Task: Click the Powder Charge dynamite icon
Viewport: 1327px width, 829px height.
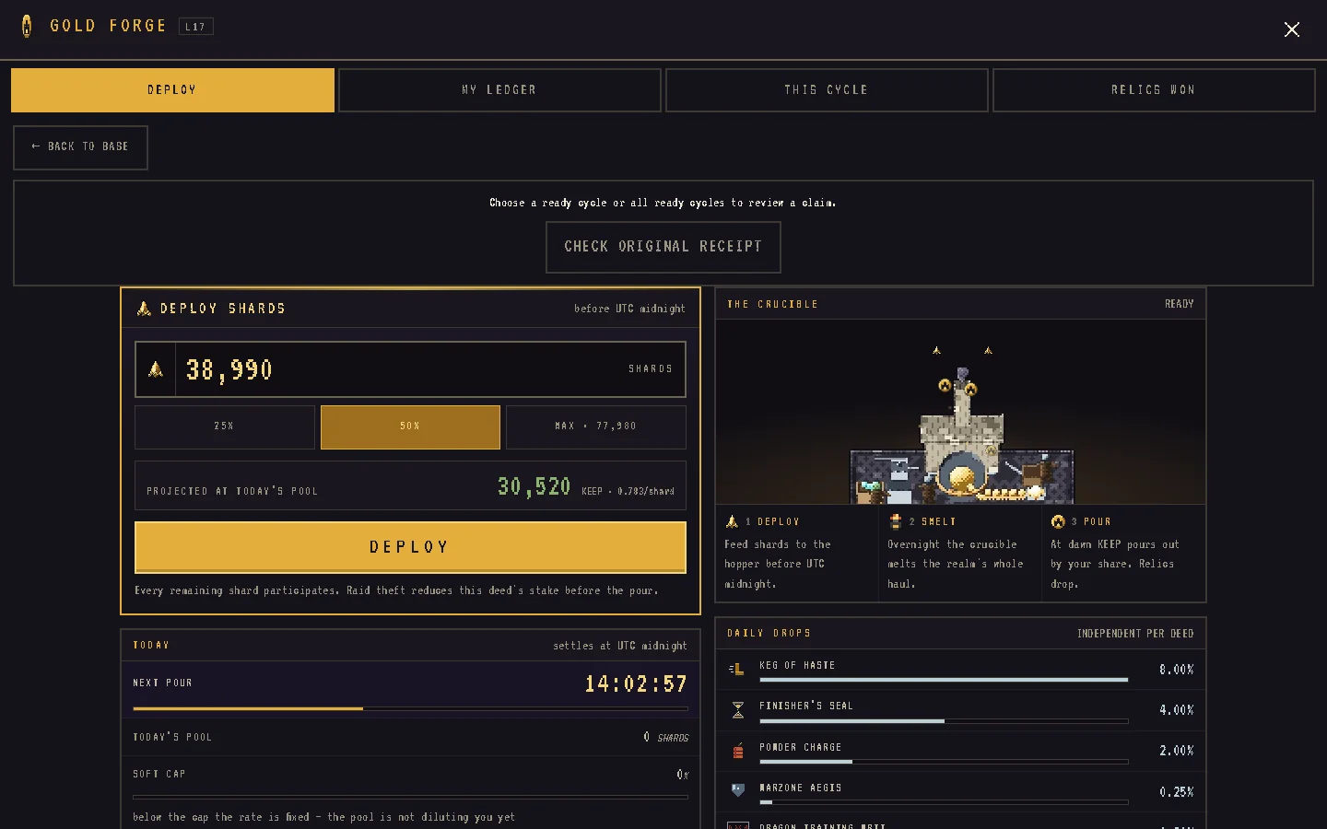Action: 737,751
